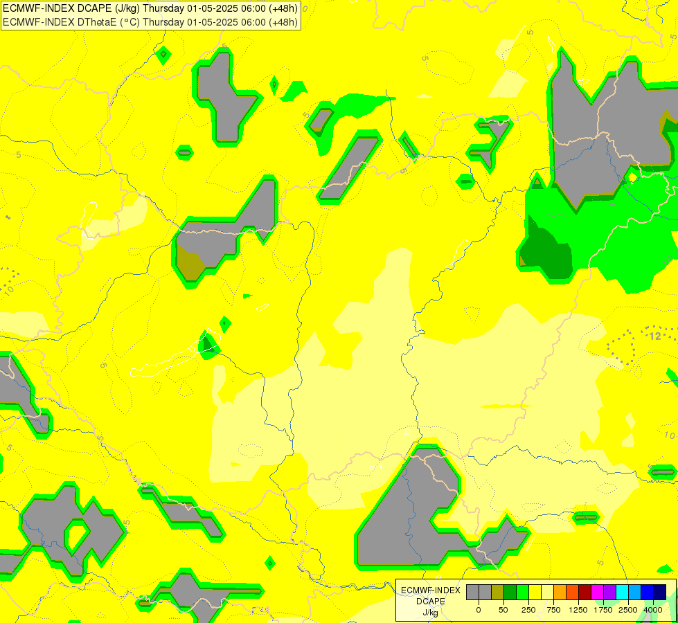
Task: Click the legend tick label 4000
Action: [x=653, y=610]
